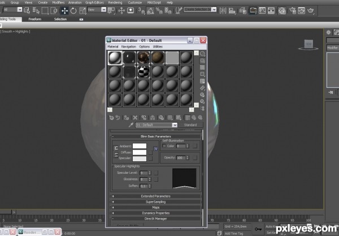Click Glossiness map slot button
339x236 pixels.
[156, 179]
